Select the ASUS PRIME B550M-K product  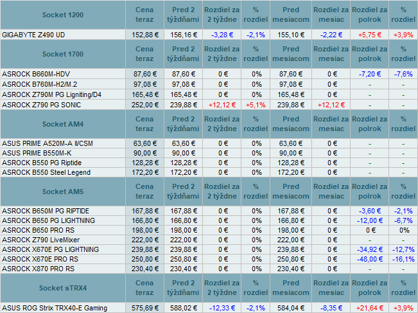(36, 154)
